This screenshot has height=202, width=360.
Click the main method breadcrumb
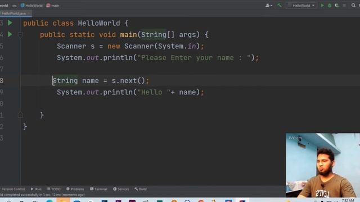[x=53, y=6]
